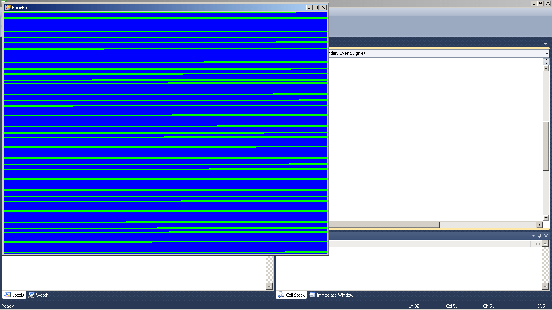Close the Call Stack panel
552x310 pixels.
(546, 236)
